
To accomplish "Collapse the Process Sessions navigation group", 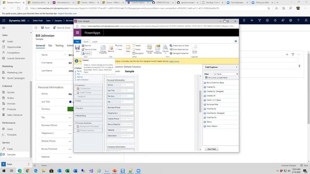I will [x=76, y=123].
